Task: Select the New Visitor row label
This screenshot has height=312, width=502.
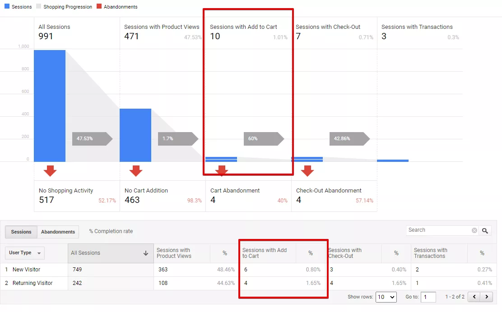Action: click(x=26, y=270)
